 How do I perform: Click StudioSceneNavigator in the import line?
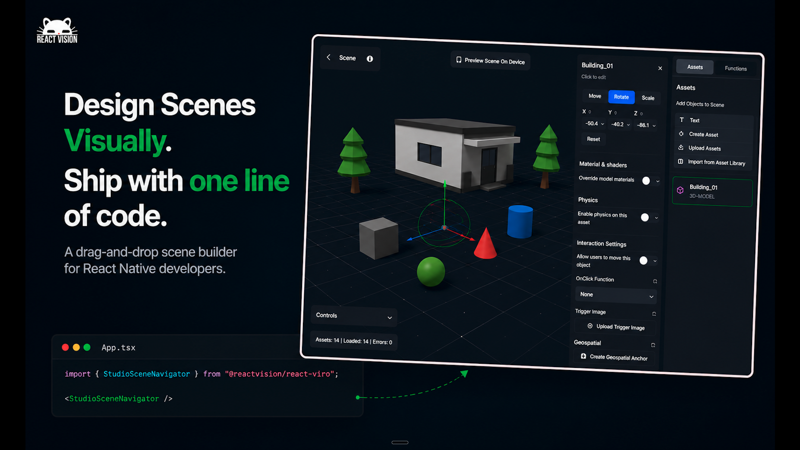tap(147, 374)
